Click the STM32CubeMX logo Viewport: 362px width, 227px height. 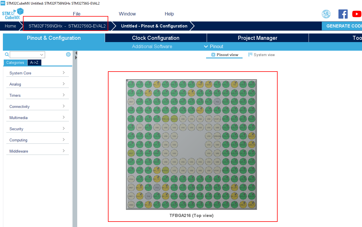[x=13, y=14]
